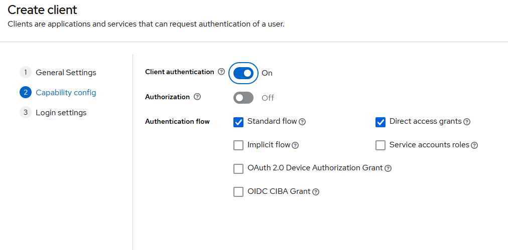This screenshot has width=508, height=250.
Task: Enable OIDC CIBA Grant checkbox
Action: coord(238,192)
